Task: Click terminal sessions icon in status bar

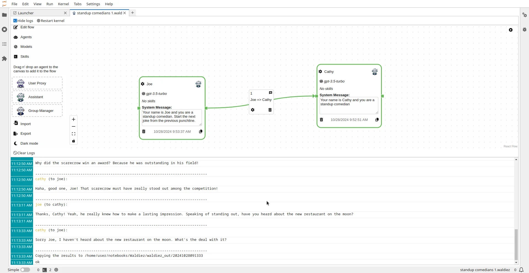Action: point(45,270)
